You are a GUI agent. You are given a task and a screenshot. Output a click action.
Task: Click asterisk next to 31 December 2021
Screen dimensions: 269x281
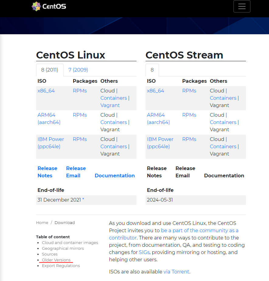[x=83, y=199]
